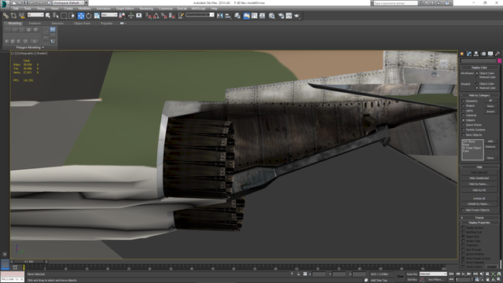Click the Bind to Space Warp tool
503x283 pixels.
[x=21, y=16]
